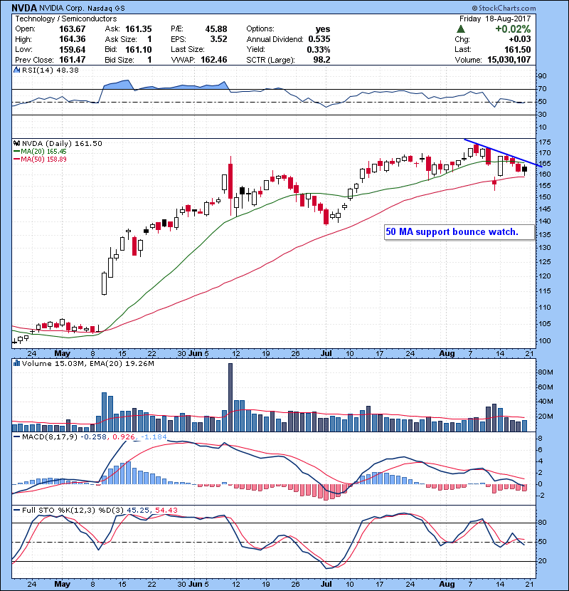Click the Bid value 161.10

139,49
